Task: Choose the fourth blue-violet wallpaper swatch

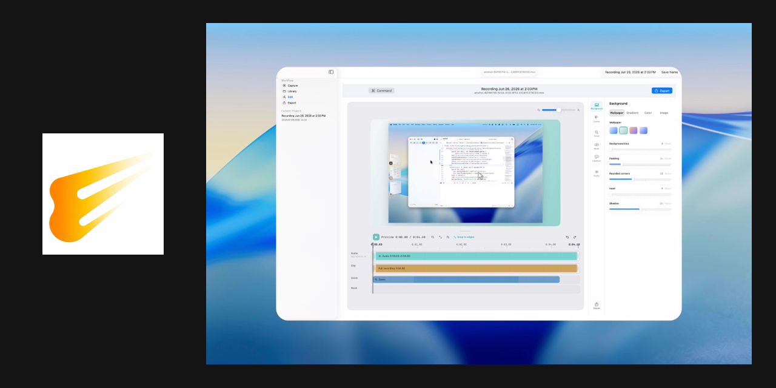Action: pos(643,130)
